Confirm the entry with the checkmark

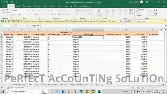coord(23,26)
